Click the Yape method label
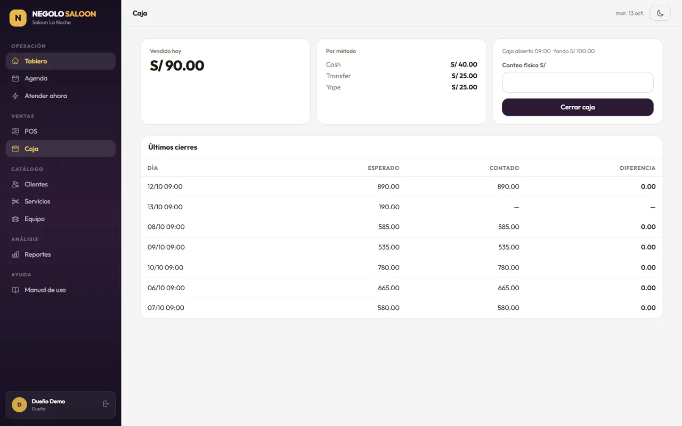 (333, 87)
